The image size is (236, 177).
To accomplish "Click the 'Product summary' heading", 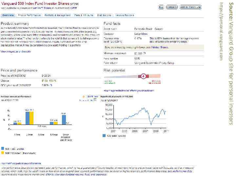I will (x=15, y=24).
